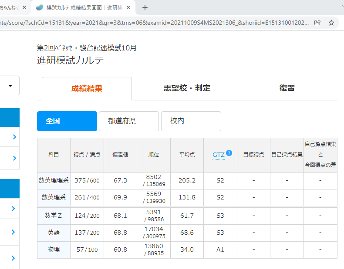Click the score 375/600

pyautogui.click(x=87, y=181)
